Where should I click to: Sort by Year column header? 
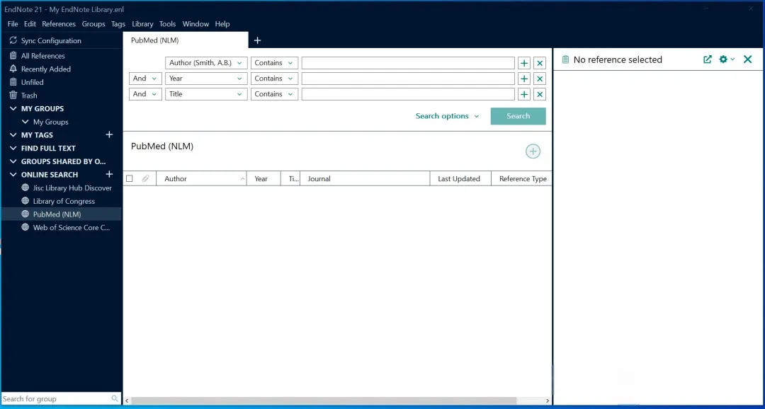click(x=263, y=179)
